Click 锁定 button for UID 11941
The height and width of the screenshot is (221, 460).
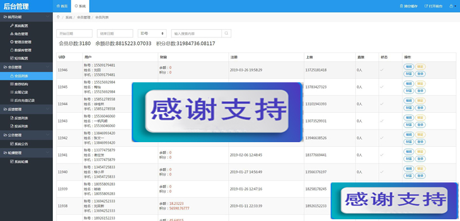[x=420, y=151]
